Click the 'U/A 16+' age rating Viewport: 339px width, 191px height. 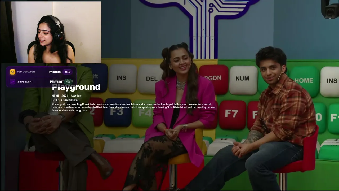pyautogui.click(x=76, y=96)
